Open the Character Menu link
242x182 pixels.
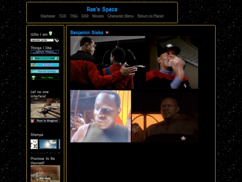[121, 16]
